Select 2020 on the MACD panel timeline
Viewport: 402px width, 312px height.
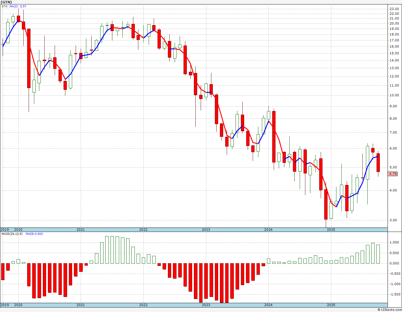(x=18, y=305)
